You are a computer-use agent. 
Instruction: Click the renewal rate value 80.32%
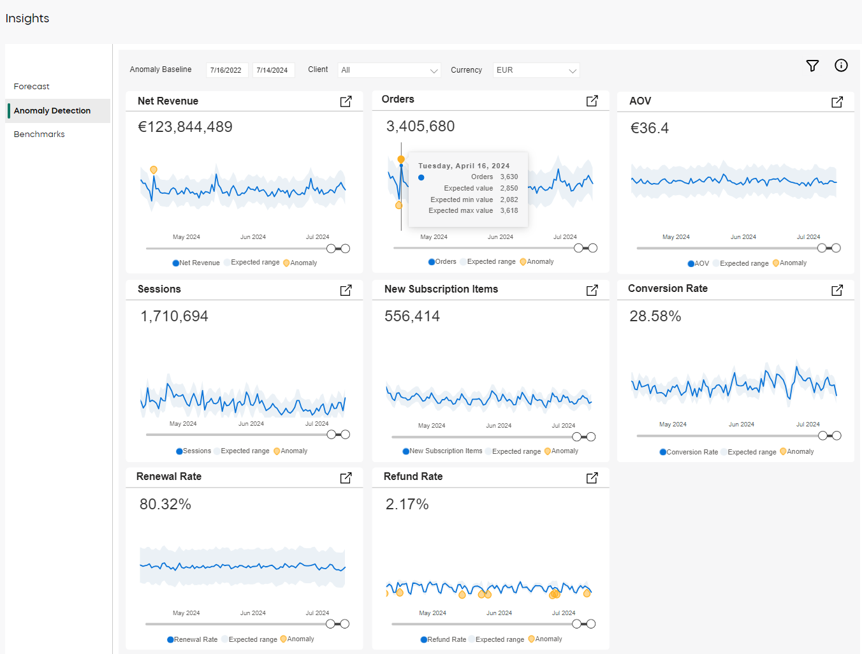[165, 504]
